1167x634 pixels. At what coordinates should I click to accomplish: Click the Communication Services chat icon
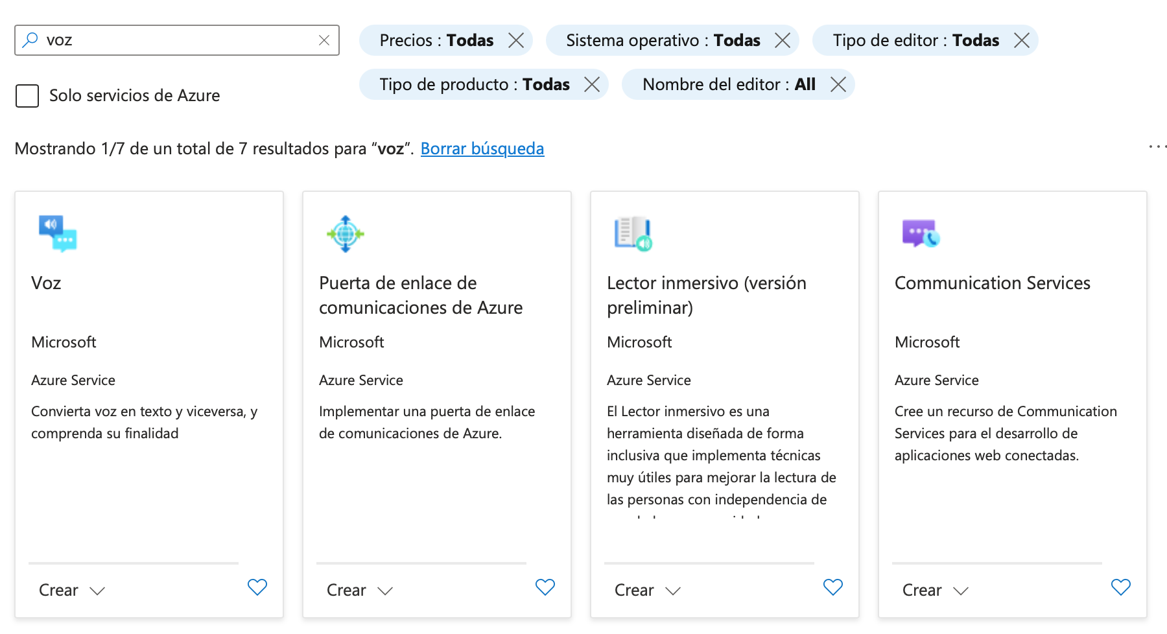pos(921,235)
